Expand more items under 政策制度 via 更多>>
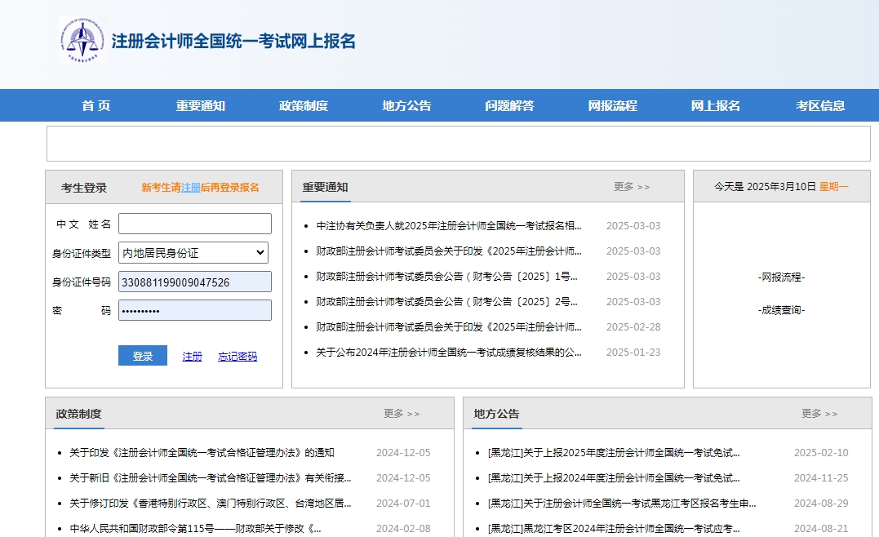The width and height of the screenshot is (879, 537). tap(402, 414)
